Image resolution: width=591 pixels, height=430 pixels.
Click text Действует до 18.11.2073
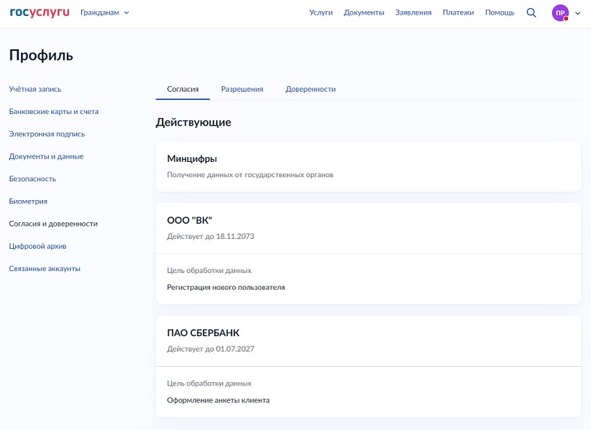[x=210, y=236]
